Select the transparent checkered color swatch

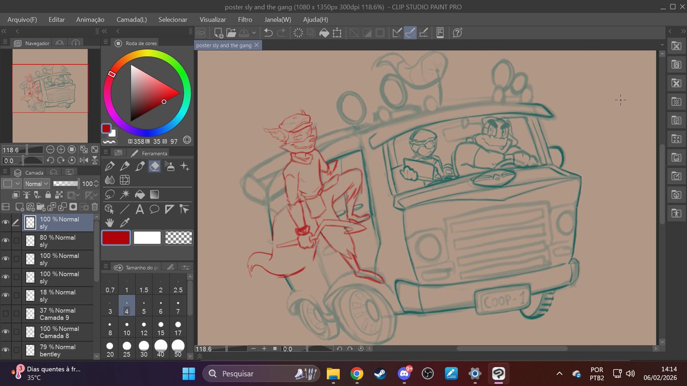click(x=179, y=238)
